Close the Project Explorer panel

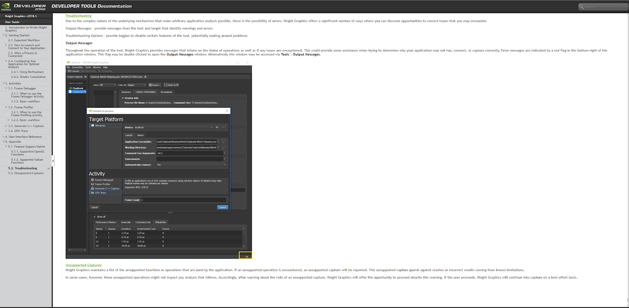[x=85, y=77]
